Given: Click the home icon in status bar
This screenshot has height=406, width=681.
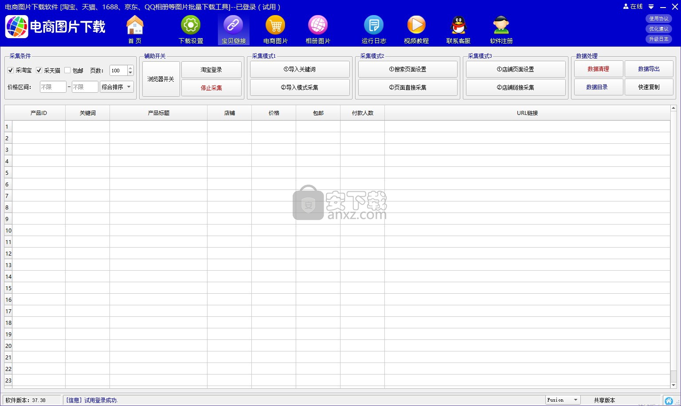Looking at the screenshot, I should (669, 401).
